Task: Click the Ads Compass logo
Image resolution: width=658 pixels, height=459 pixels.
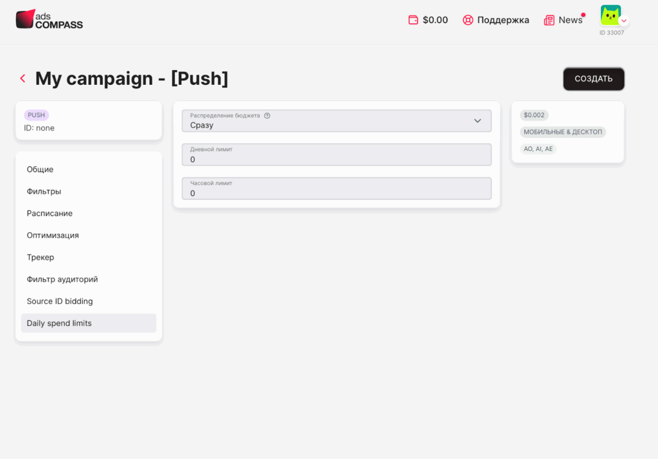Action: tap(49, 19)
